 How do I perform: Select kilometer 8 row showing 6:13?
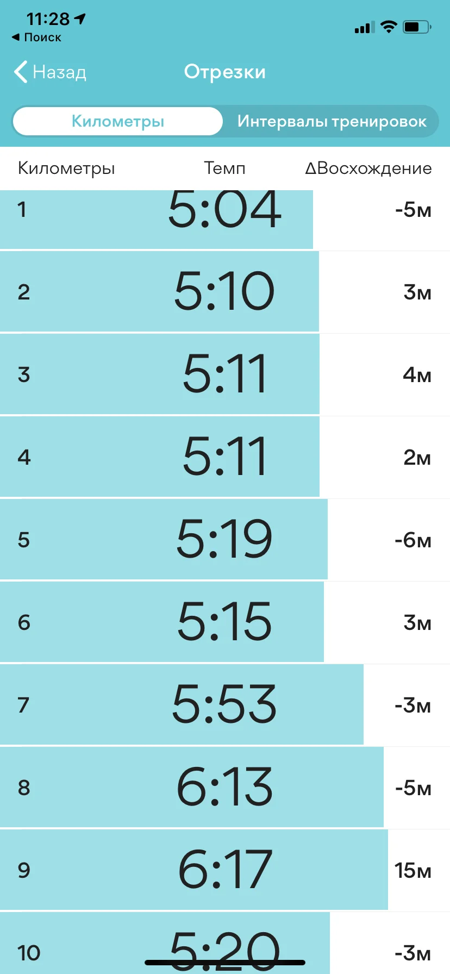point(190,787)
